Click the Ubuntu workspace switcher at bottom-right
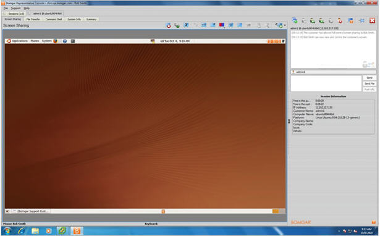380x236 pixels. click(279, 211)
